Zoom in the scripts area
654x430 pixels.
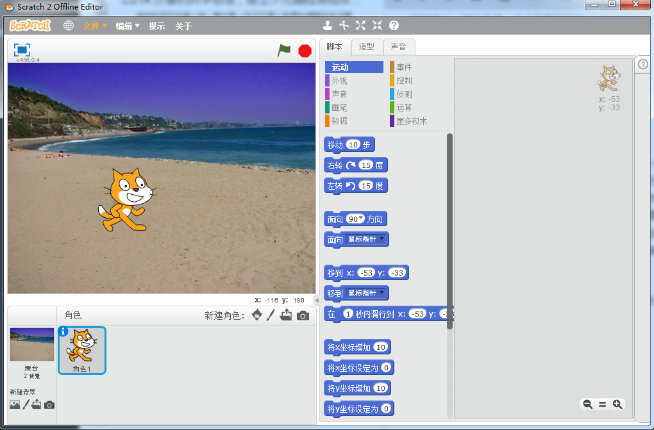[x=617, y=404]
